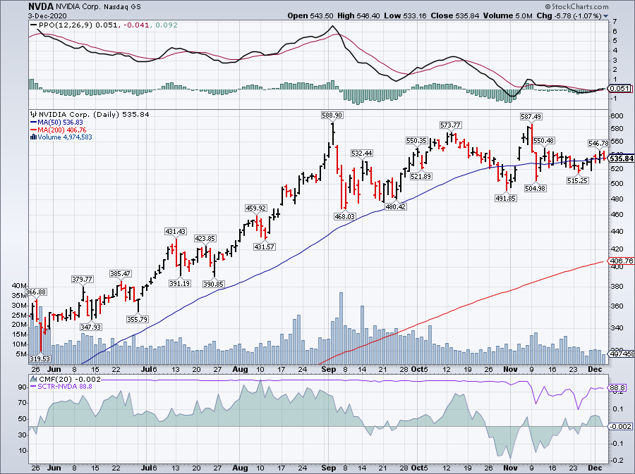
Task: Click the green PPO histogram value 0.092
Action: 167,25
